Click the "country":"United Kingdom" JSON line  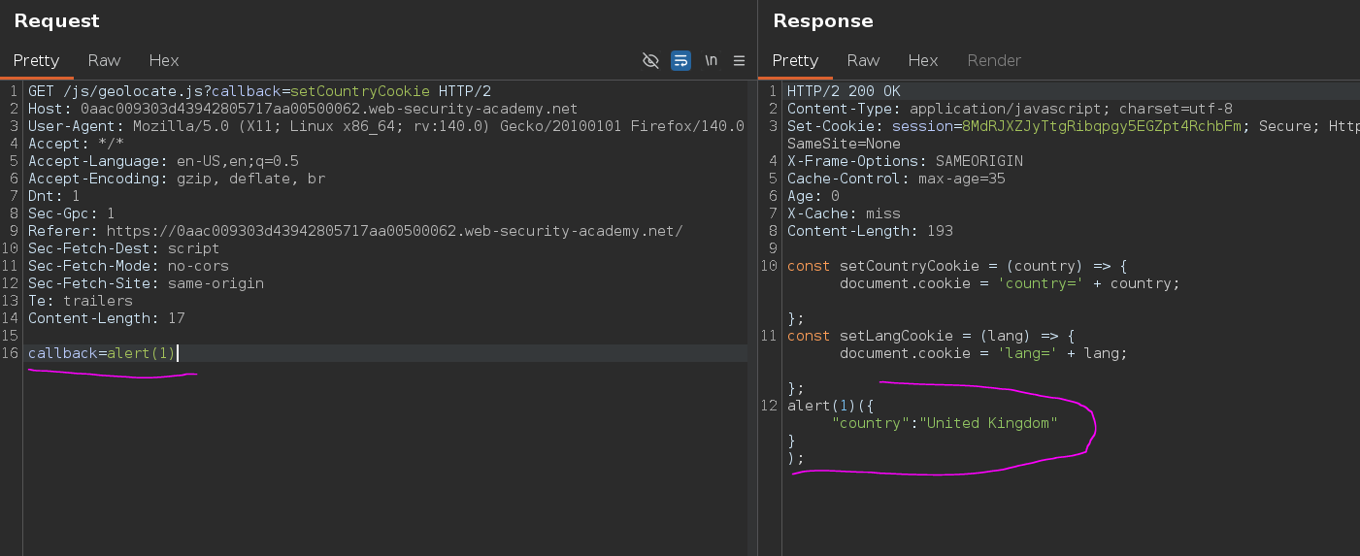pyautogui.click(x=945, y=423)
